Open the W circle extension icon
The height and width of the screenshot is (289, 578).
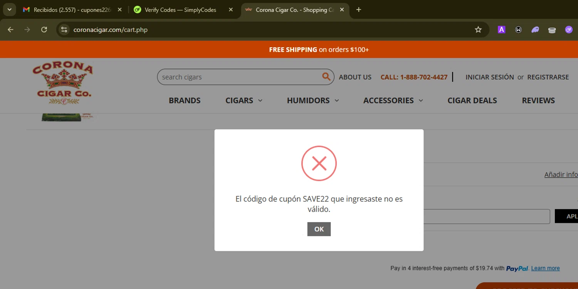click(x=518, y=30)
